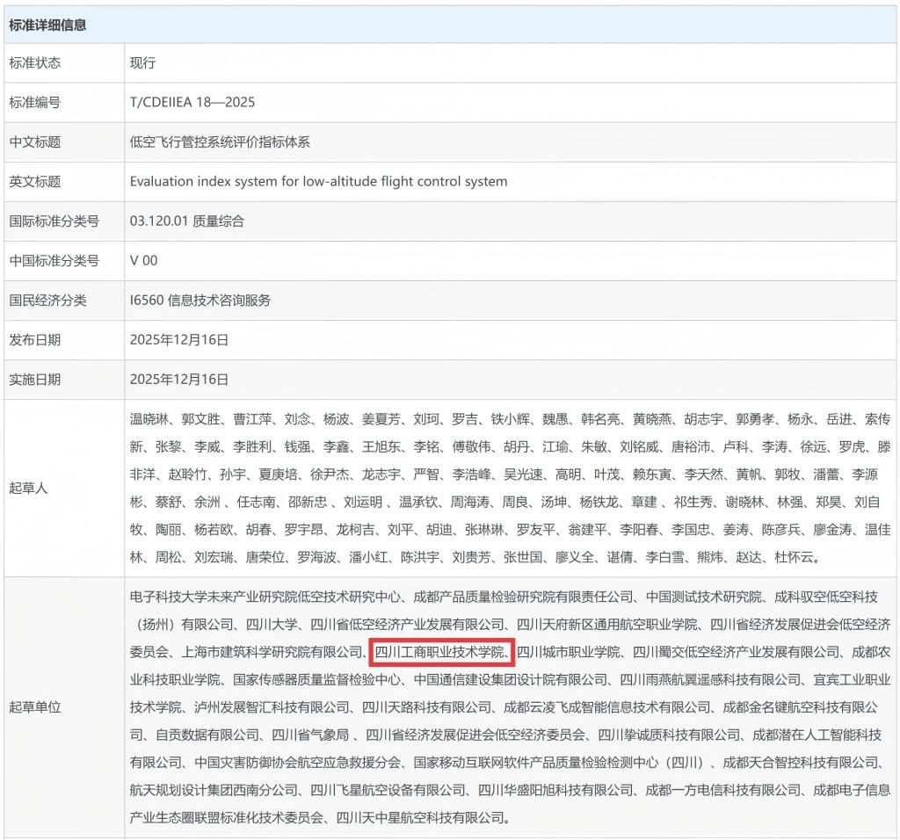This screenshot has width=900, height=840.
Task: Click the 实施日期 row label
Action: coord(35,380)
